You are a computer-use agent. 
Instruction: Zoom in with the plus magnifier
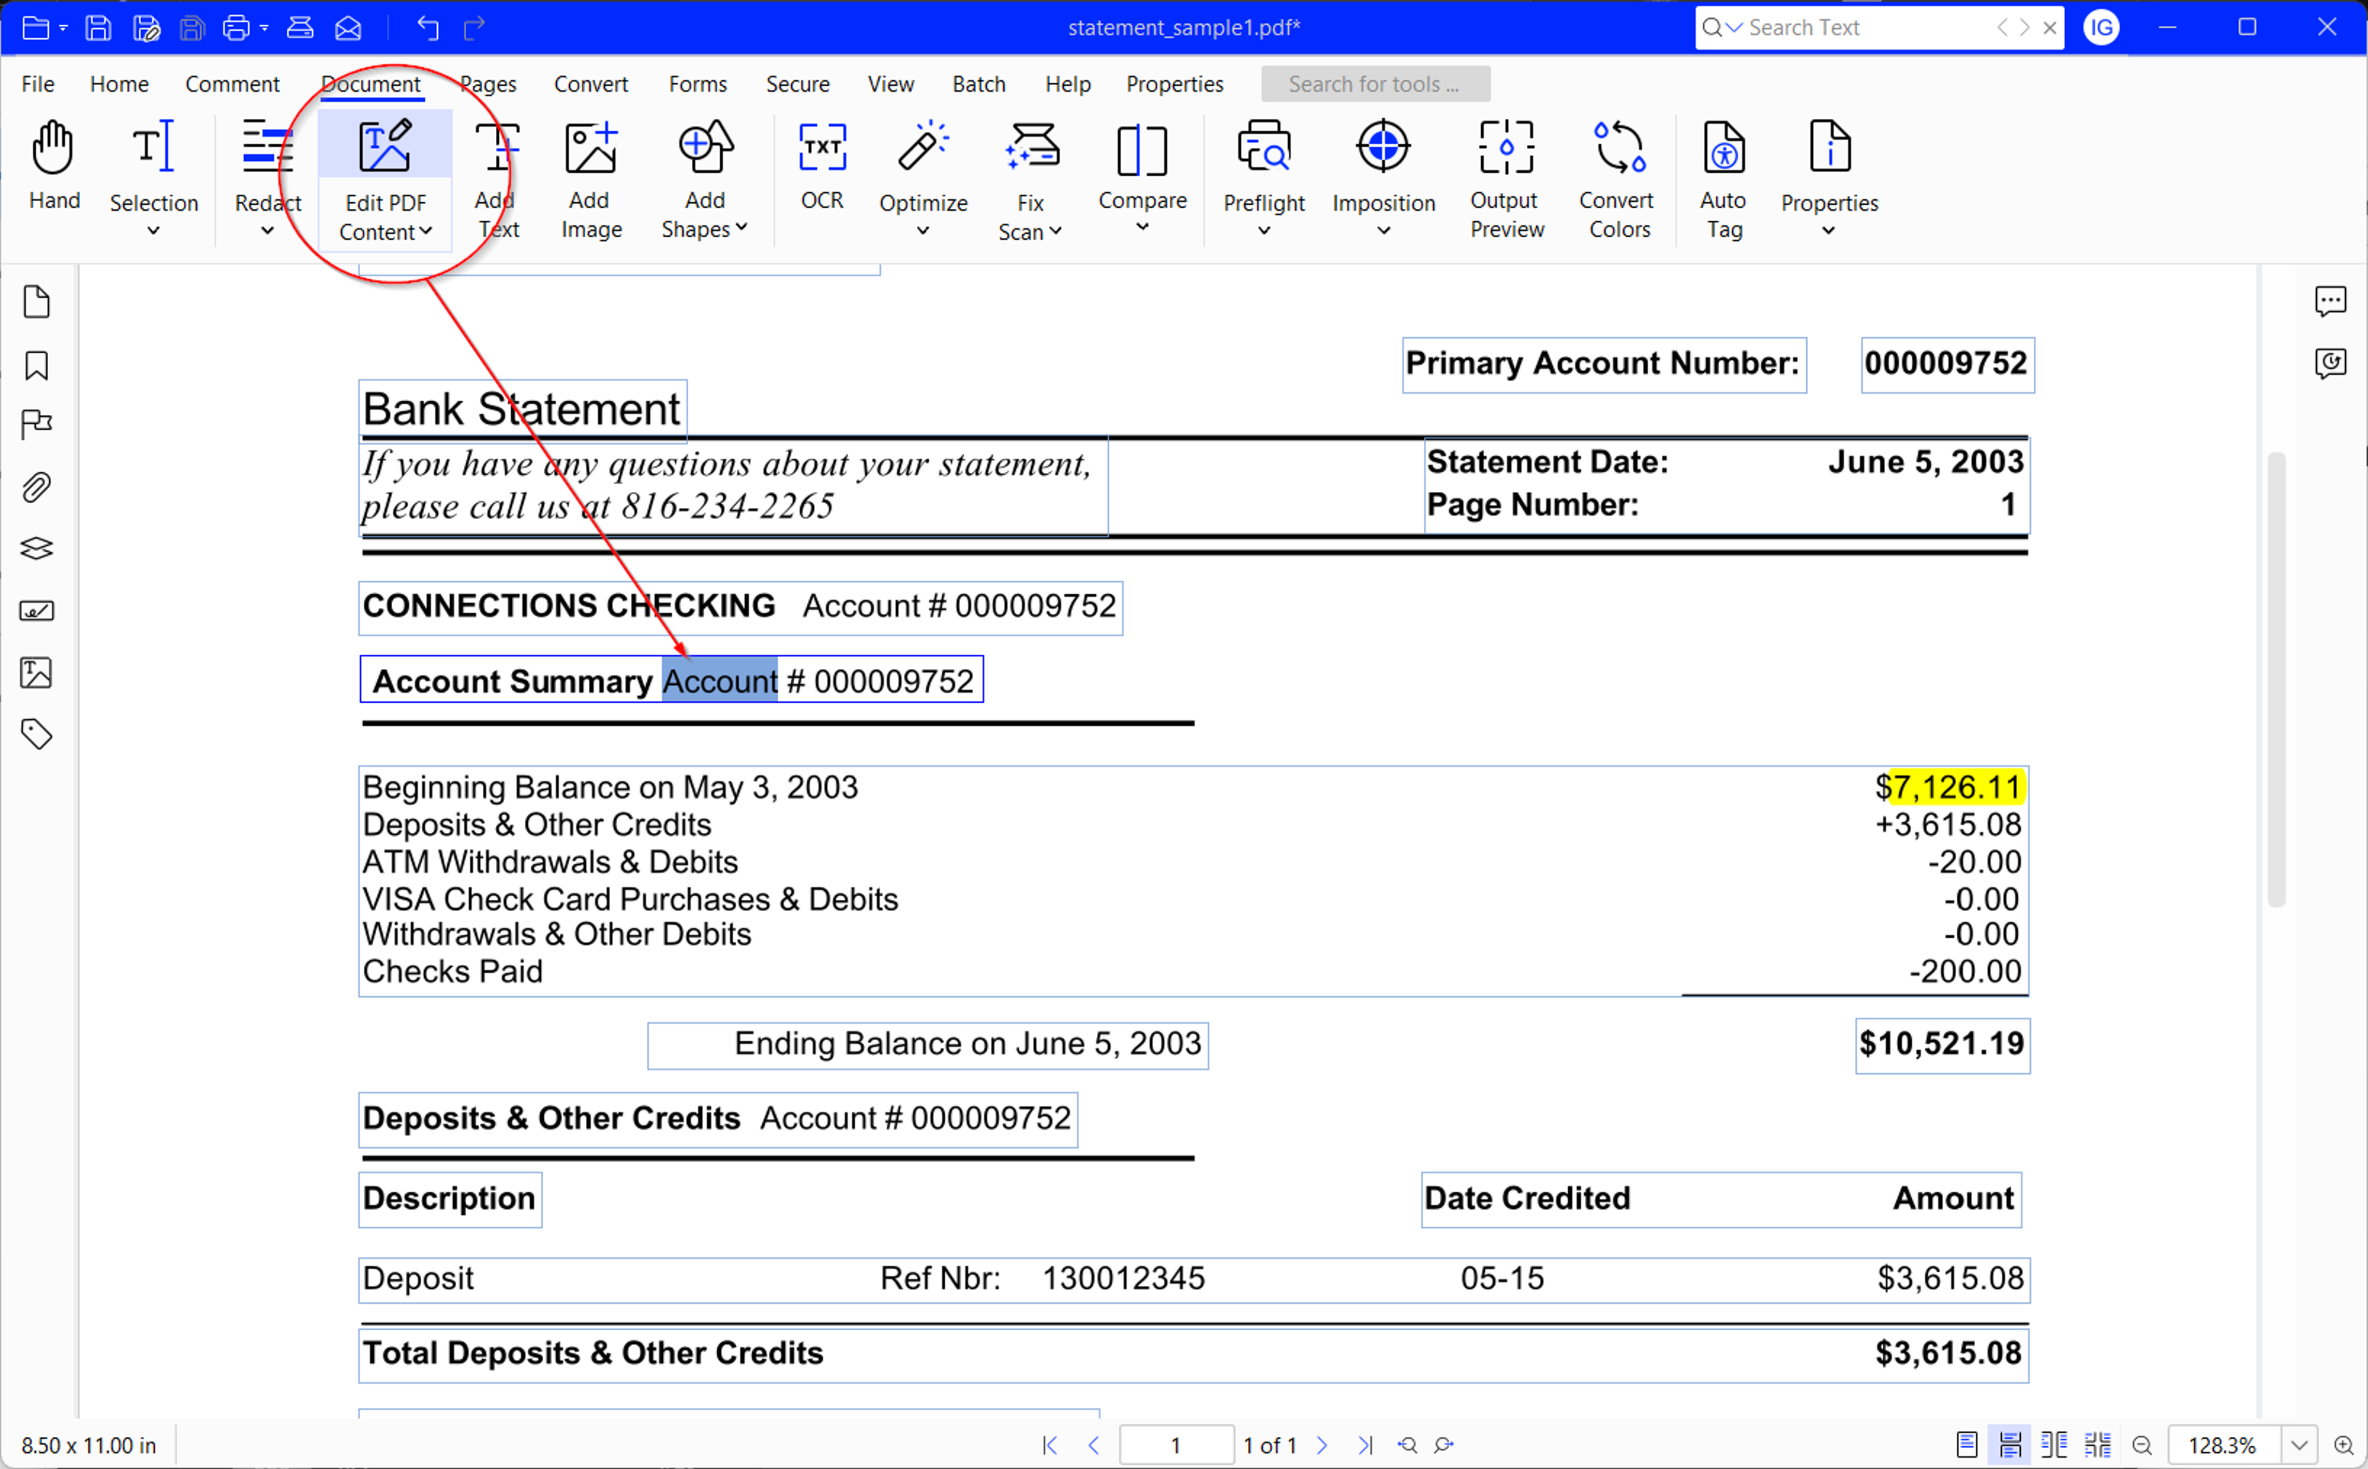tap(2344, 1446)
